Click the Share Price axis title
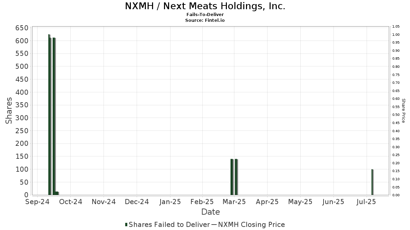The width and height of the screenshot is (410, 230). coord(403,110)
